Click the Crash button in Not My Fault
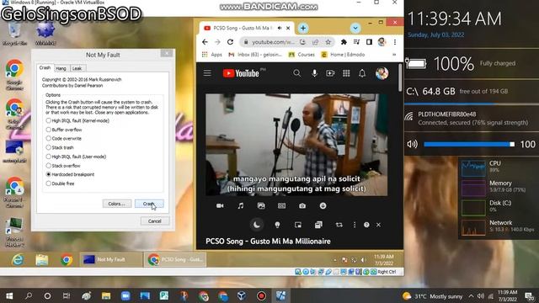The width and height of the screenshot is (539, 303). click(x=149, y=204)
